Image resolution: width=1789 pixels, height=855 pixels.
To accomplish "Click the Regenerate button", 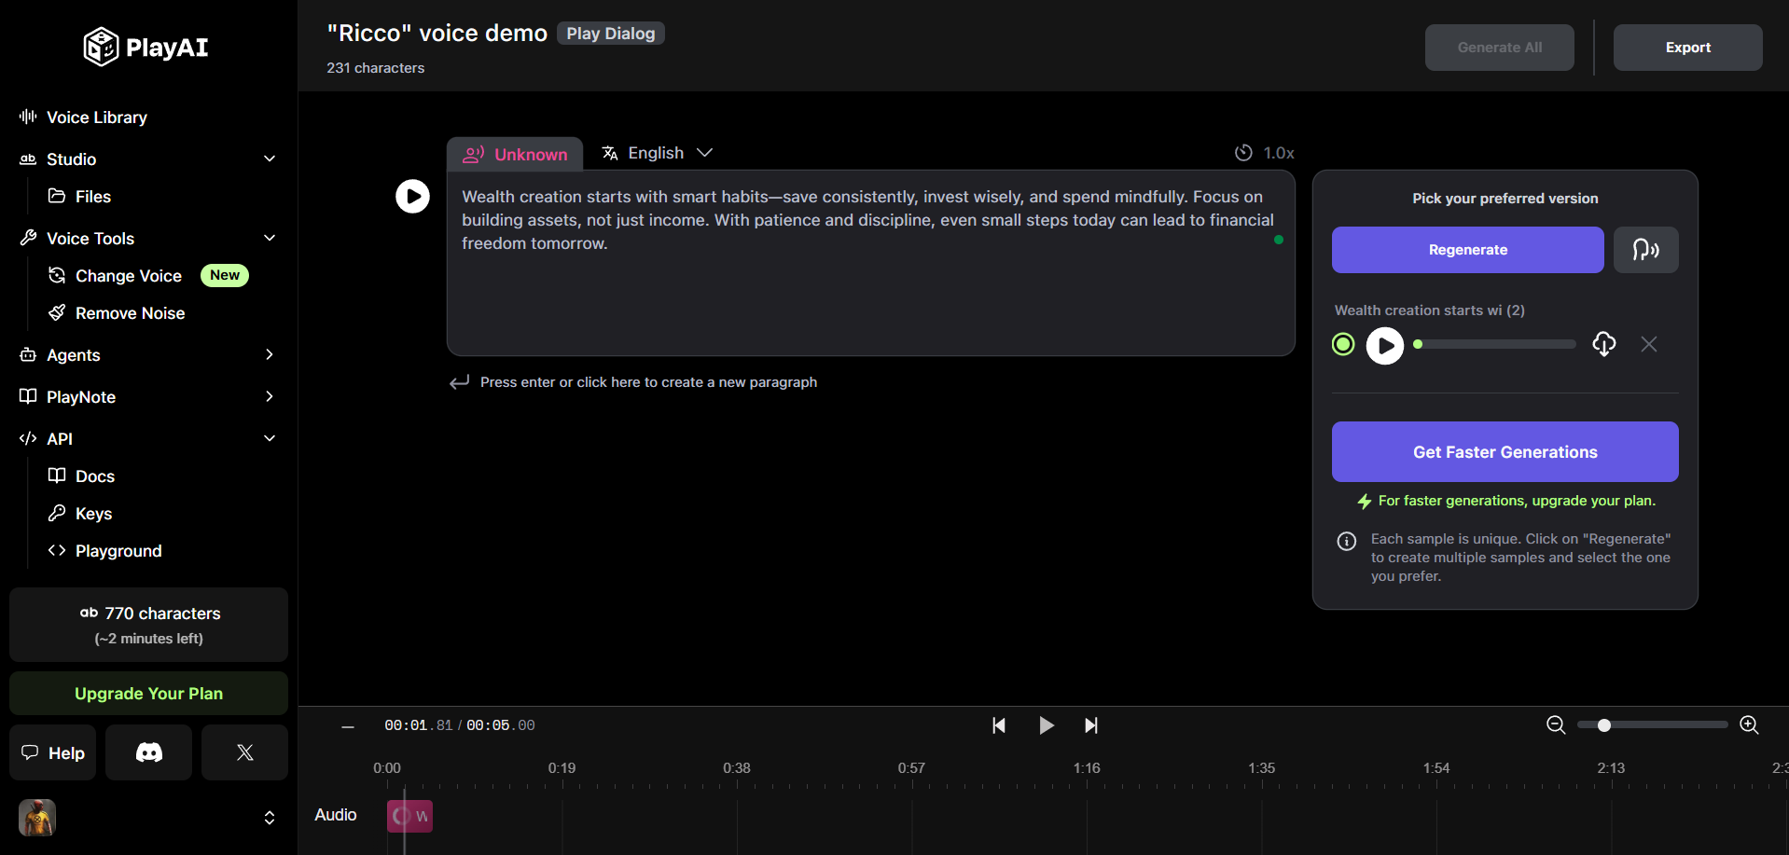I will pyautogui.click(x=1468, y=250).
